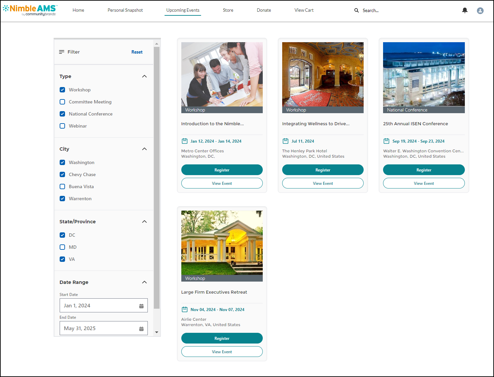Screen dimensions: 494x377
Task: Uncheck the Chevy Chase city filter
Action: point(62,174)
